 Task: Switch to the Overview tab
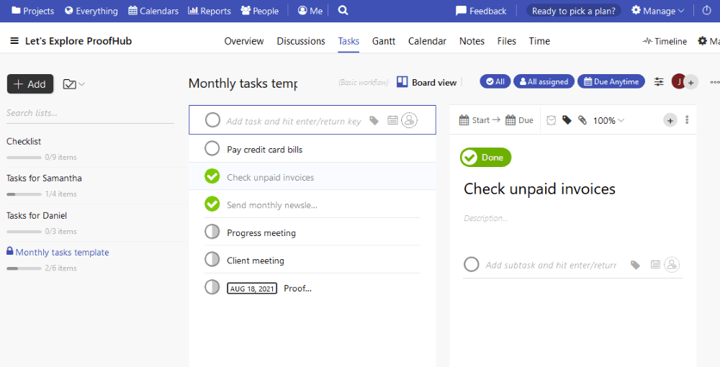tap(244, 41)
